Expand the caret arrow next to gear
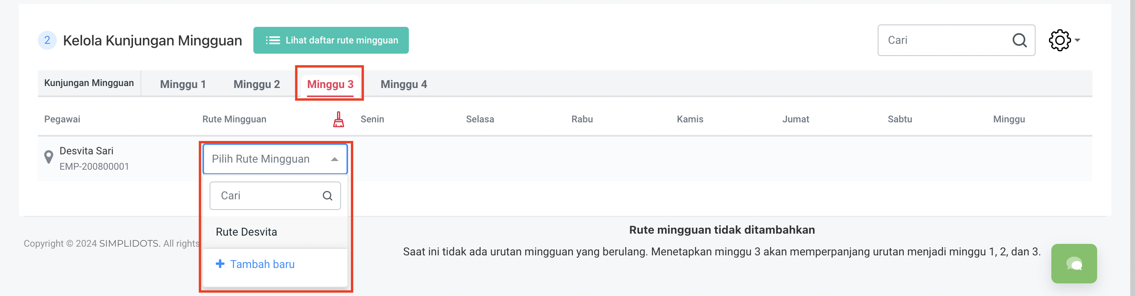This screenshot has width=1135, height=296. [1077, 41]
